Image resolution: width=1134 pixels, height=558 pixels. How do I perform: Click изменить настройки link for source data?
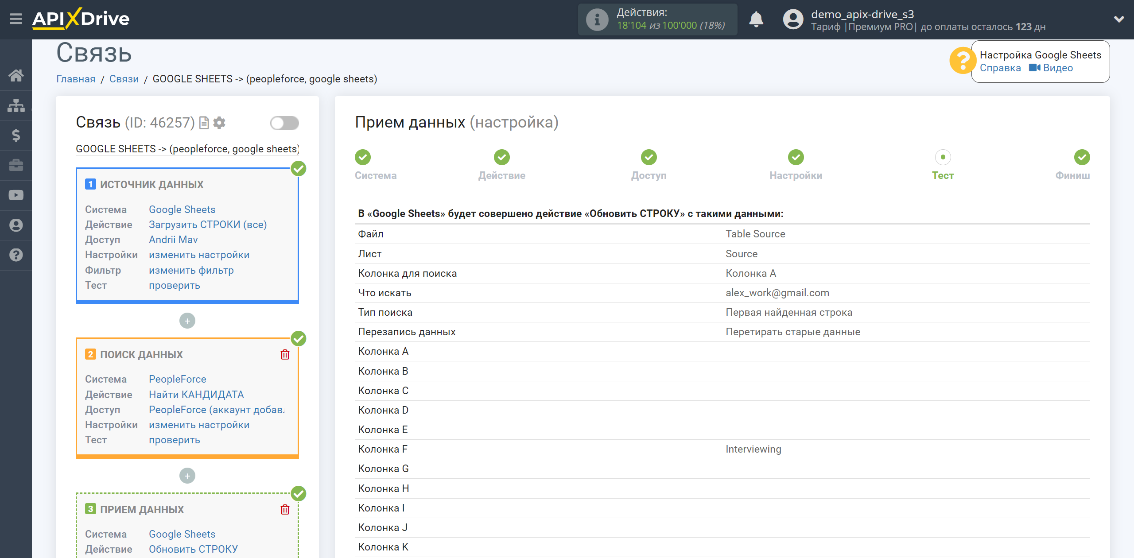tap(199, 255)
